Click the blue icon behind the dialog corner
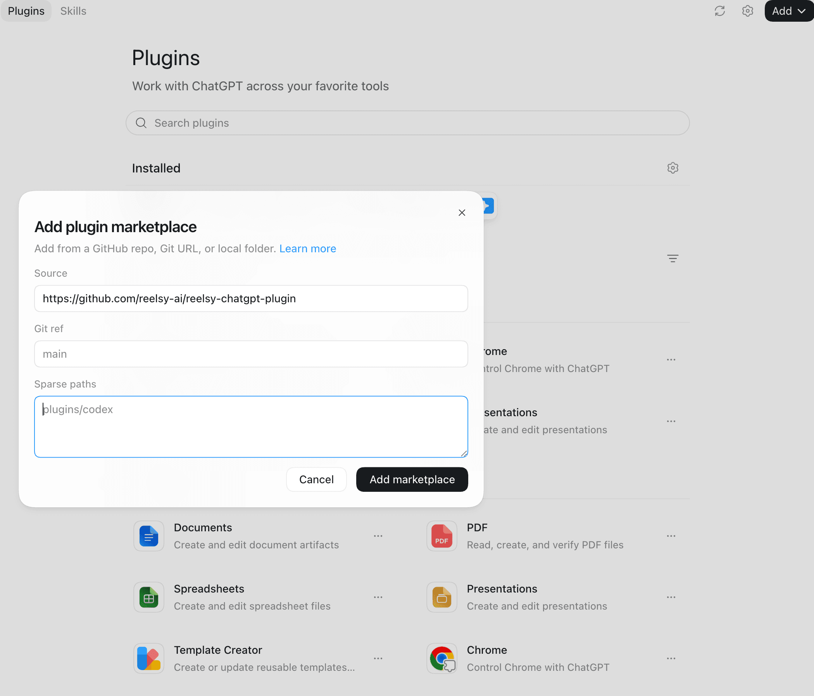Viewport: 814px width, 696px height. [489, 206]
